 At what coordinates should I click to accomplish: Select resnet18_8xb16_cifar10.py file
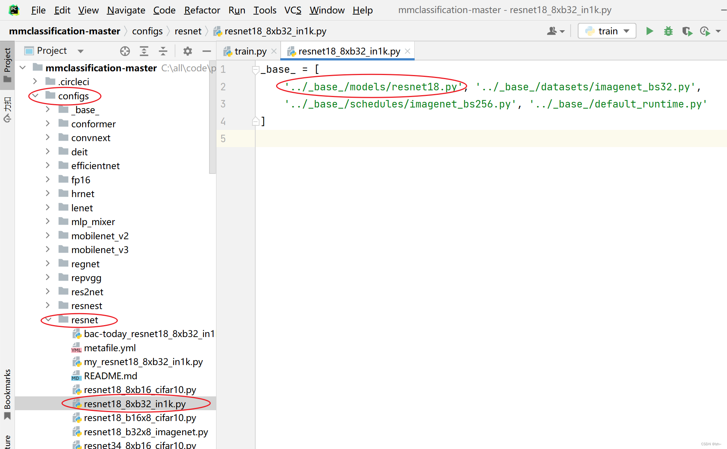(140, 390)
